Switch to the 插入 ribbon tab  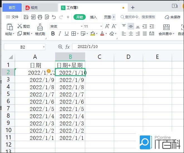(94, 17)
